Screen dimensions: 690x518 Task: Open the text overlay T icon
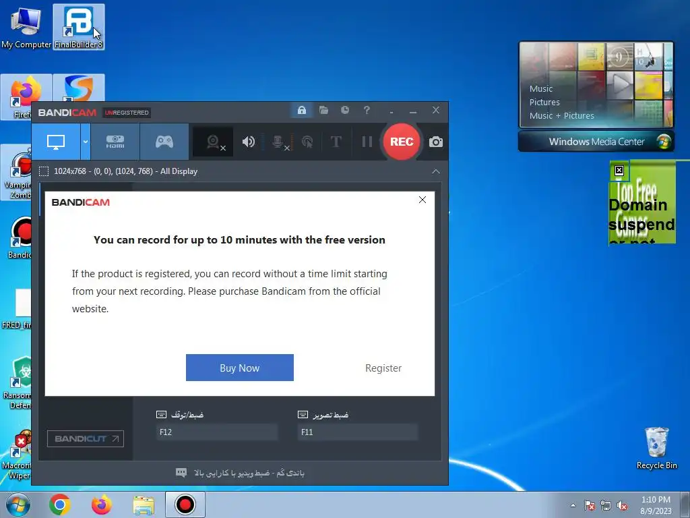coord(336,142)
